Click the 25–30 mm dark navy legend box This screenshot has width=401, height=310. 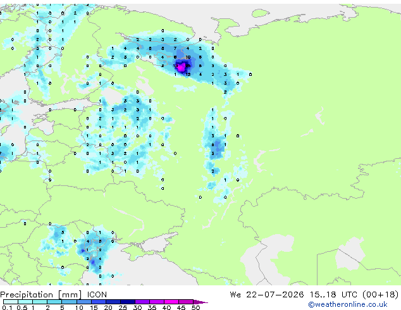tap(128, 302)
